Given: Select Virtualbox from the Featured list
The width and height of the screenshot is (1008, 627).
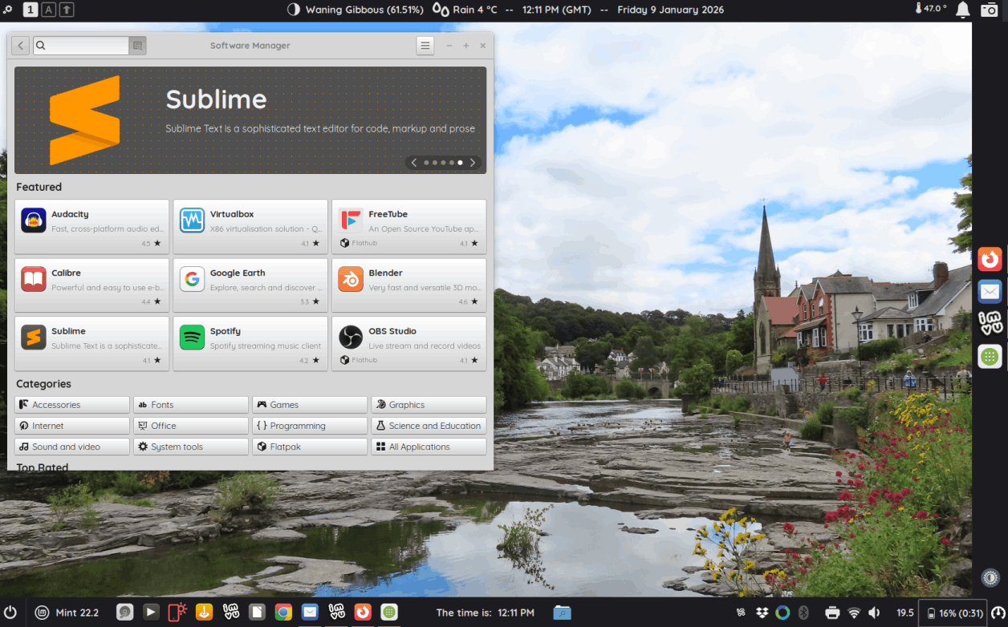Looking at the screenshot, I should point(250,228).
